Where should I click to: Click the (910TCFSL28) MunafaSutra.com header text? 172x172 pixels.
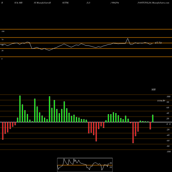[x=153, y=3]
